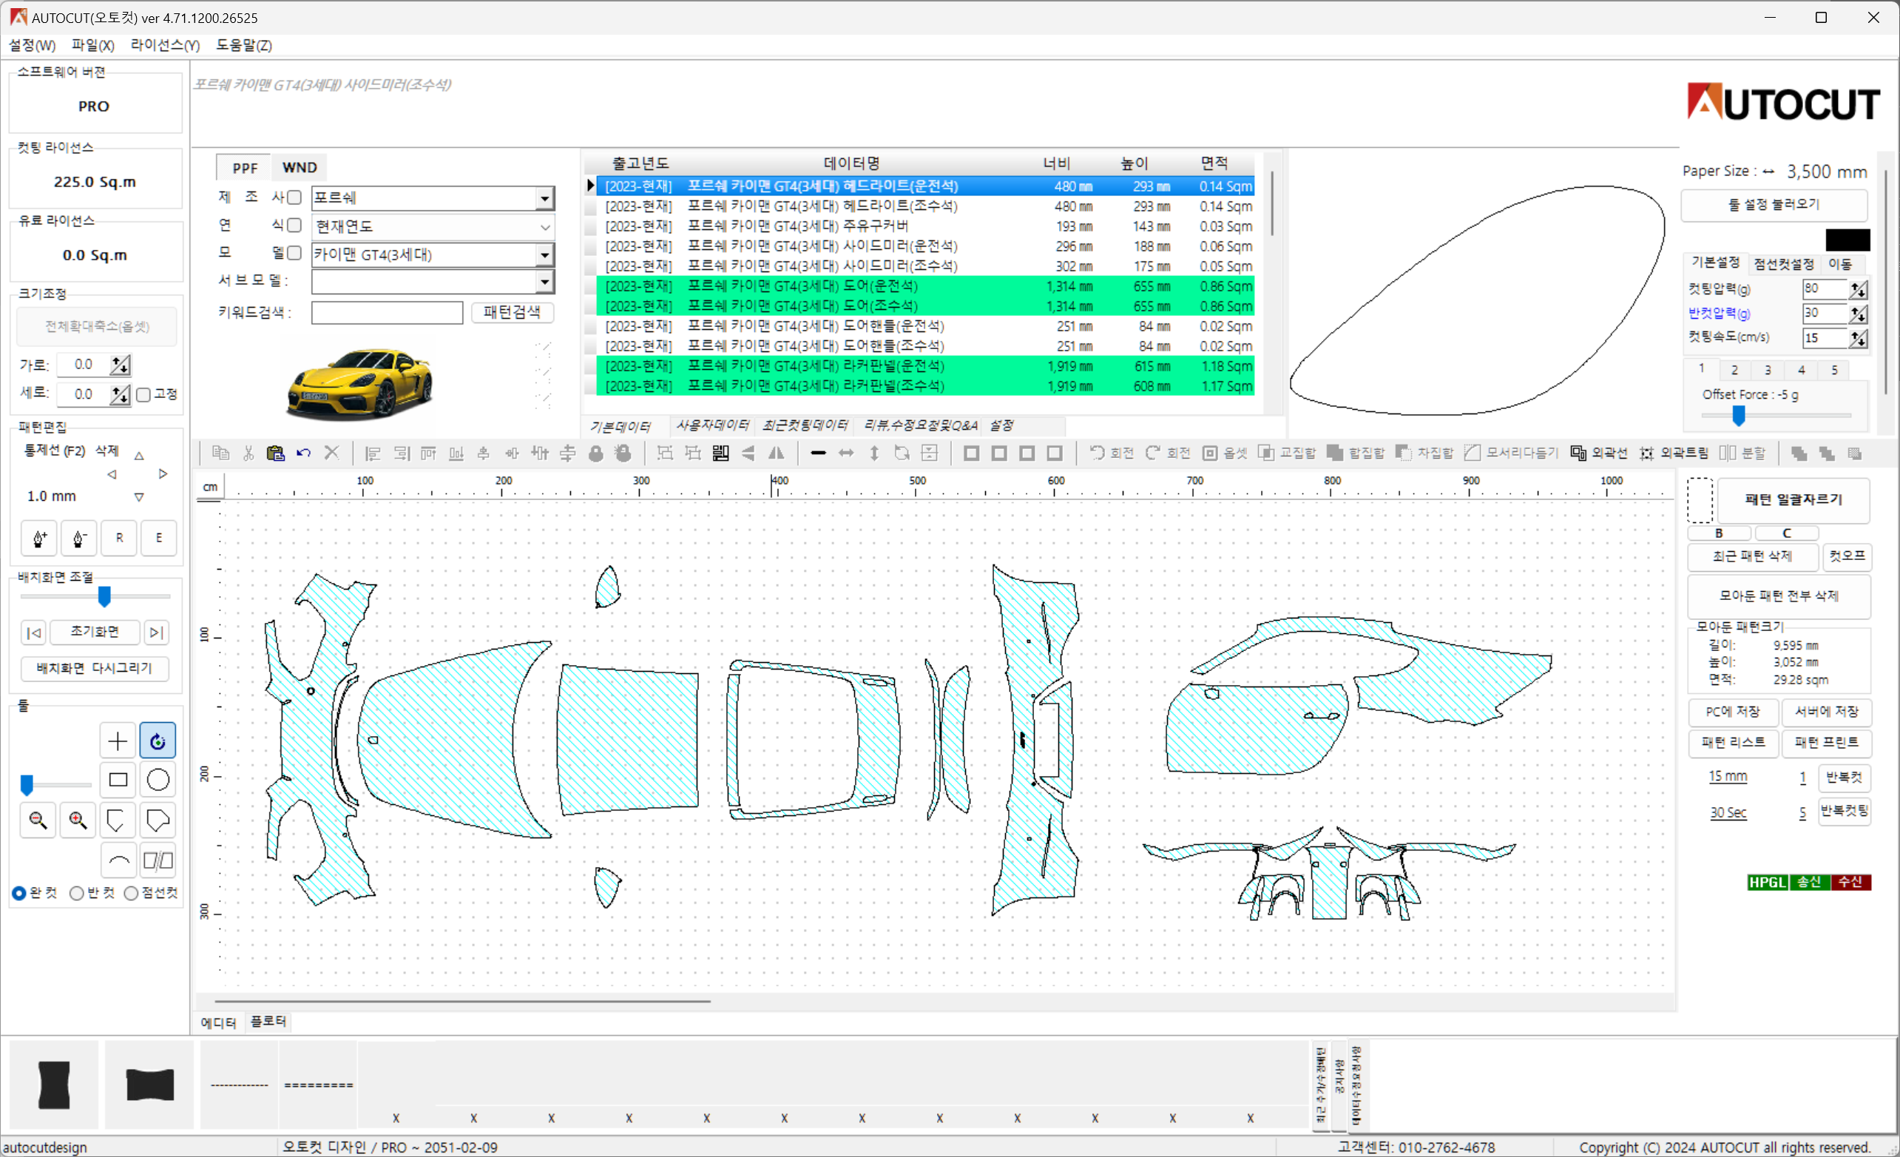Viewport: 1900px width, 1157px height.
Task: Click the vertical double-arrow stretch icon
Action: coord(873,453)
